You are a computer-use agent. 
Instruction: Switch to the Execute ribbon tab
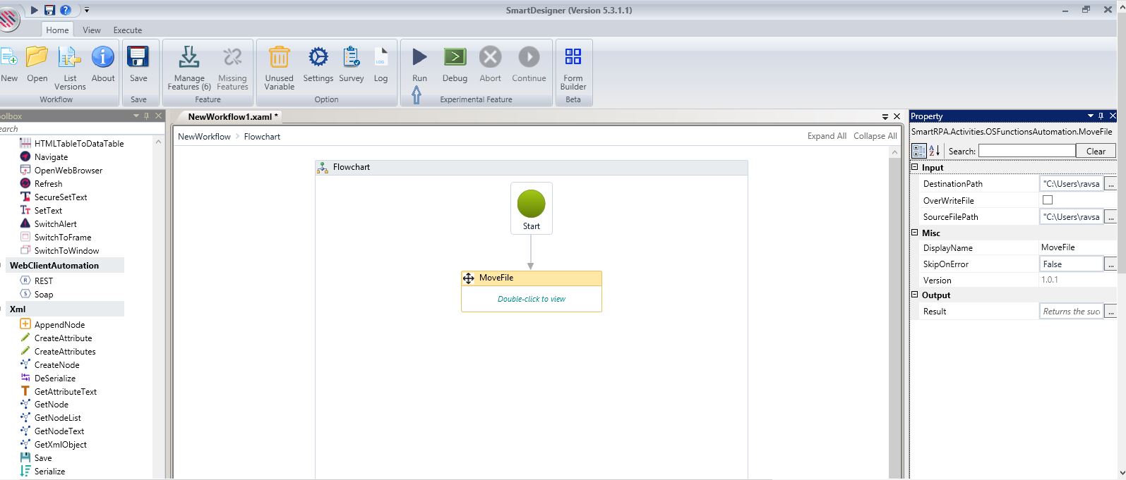[x=128, y=30]
